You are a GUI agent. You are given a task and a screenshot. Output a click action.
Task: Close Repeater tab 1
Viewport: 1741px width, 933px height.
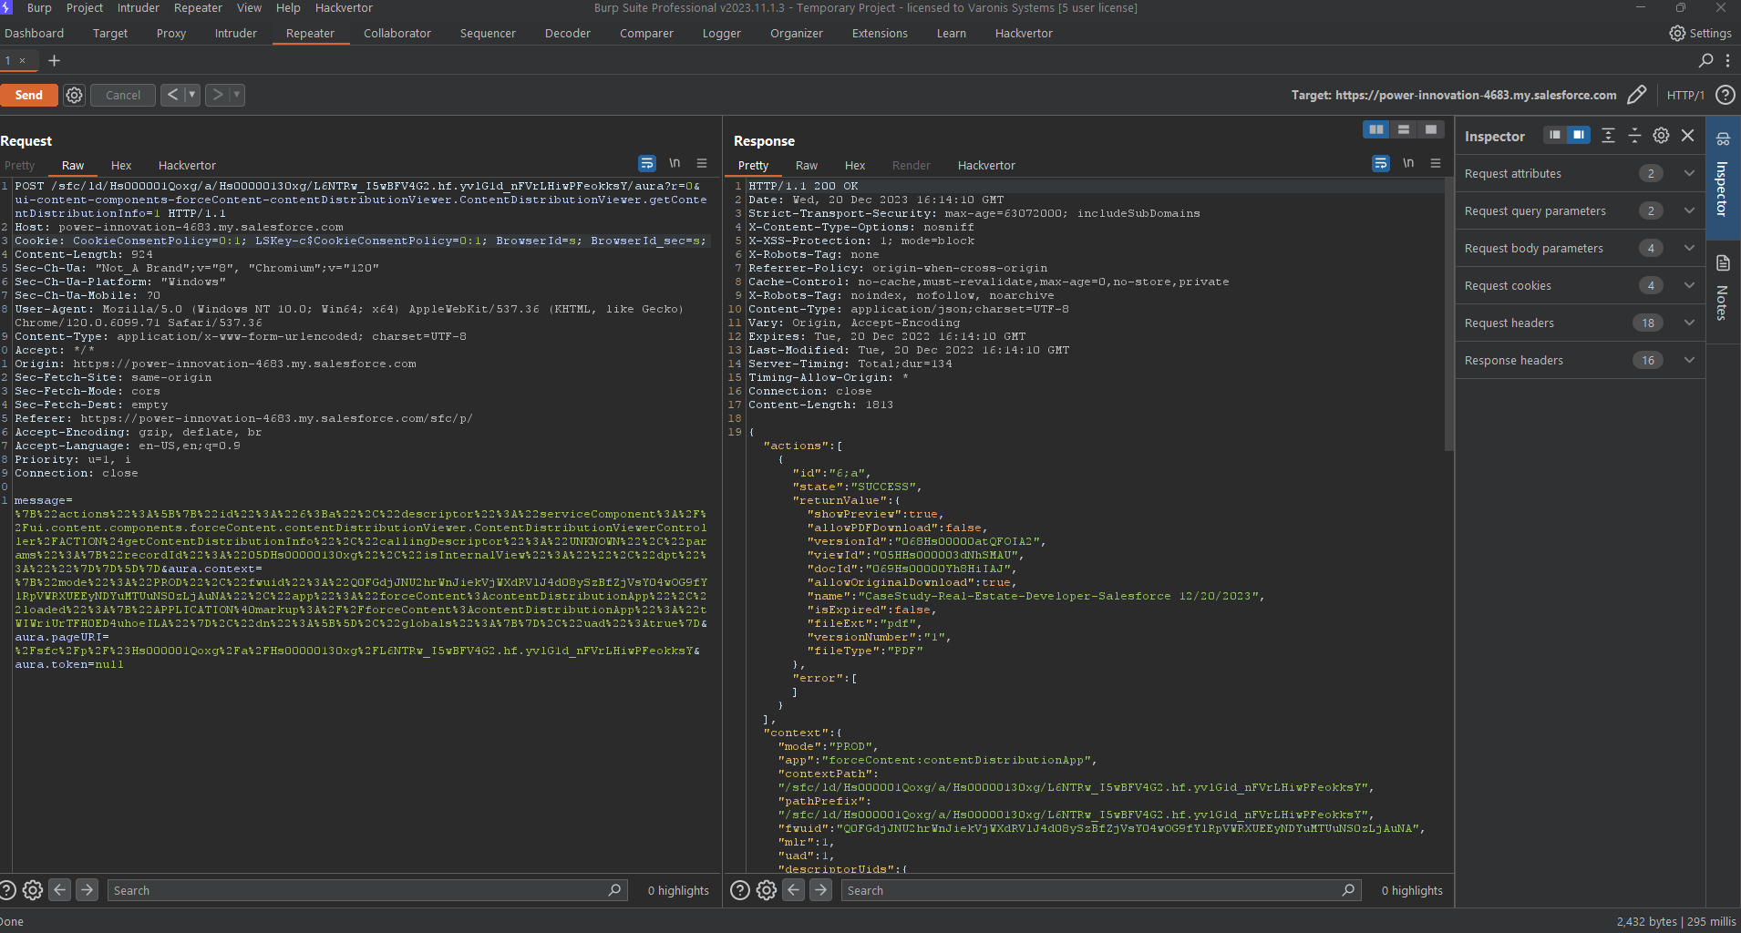coord(23,60)
